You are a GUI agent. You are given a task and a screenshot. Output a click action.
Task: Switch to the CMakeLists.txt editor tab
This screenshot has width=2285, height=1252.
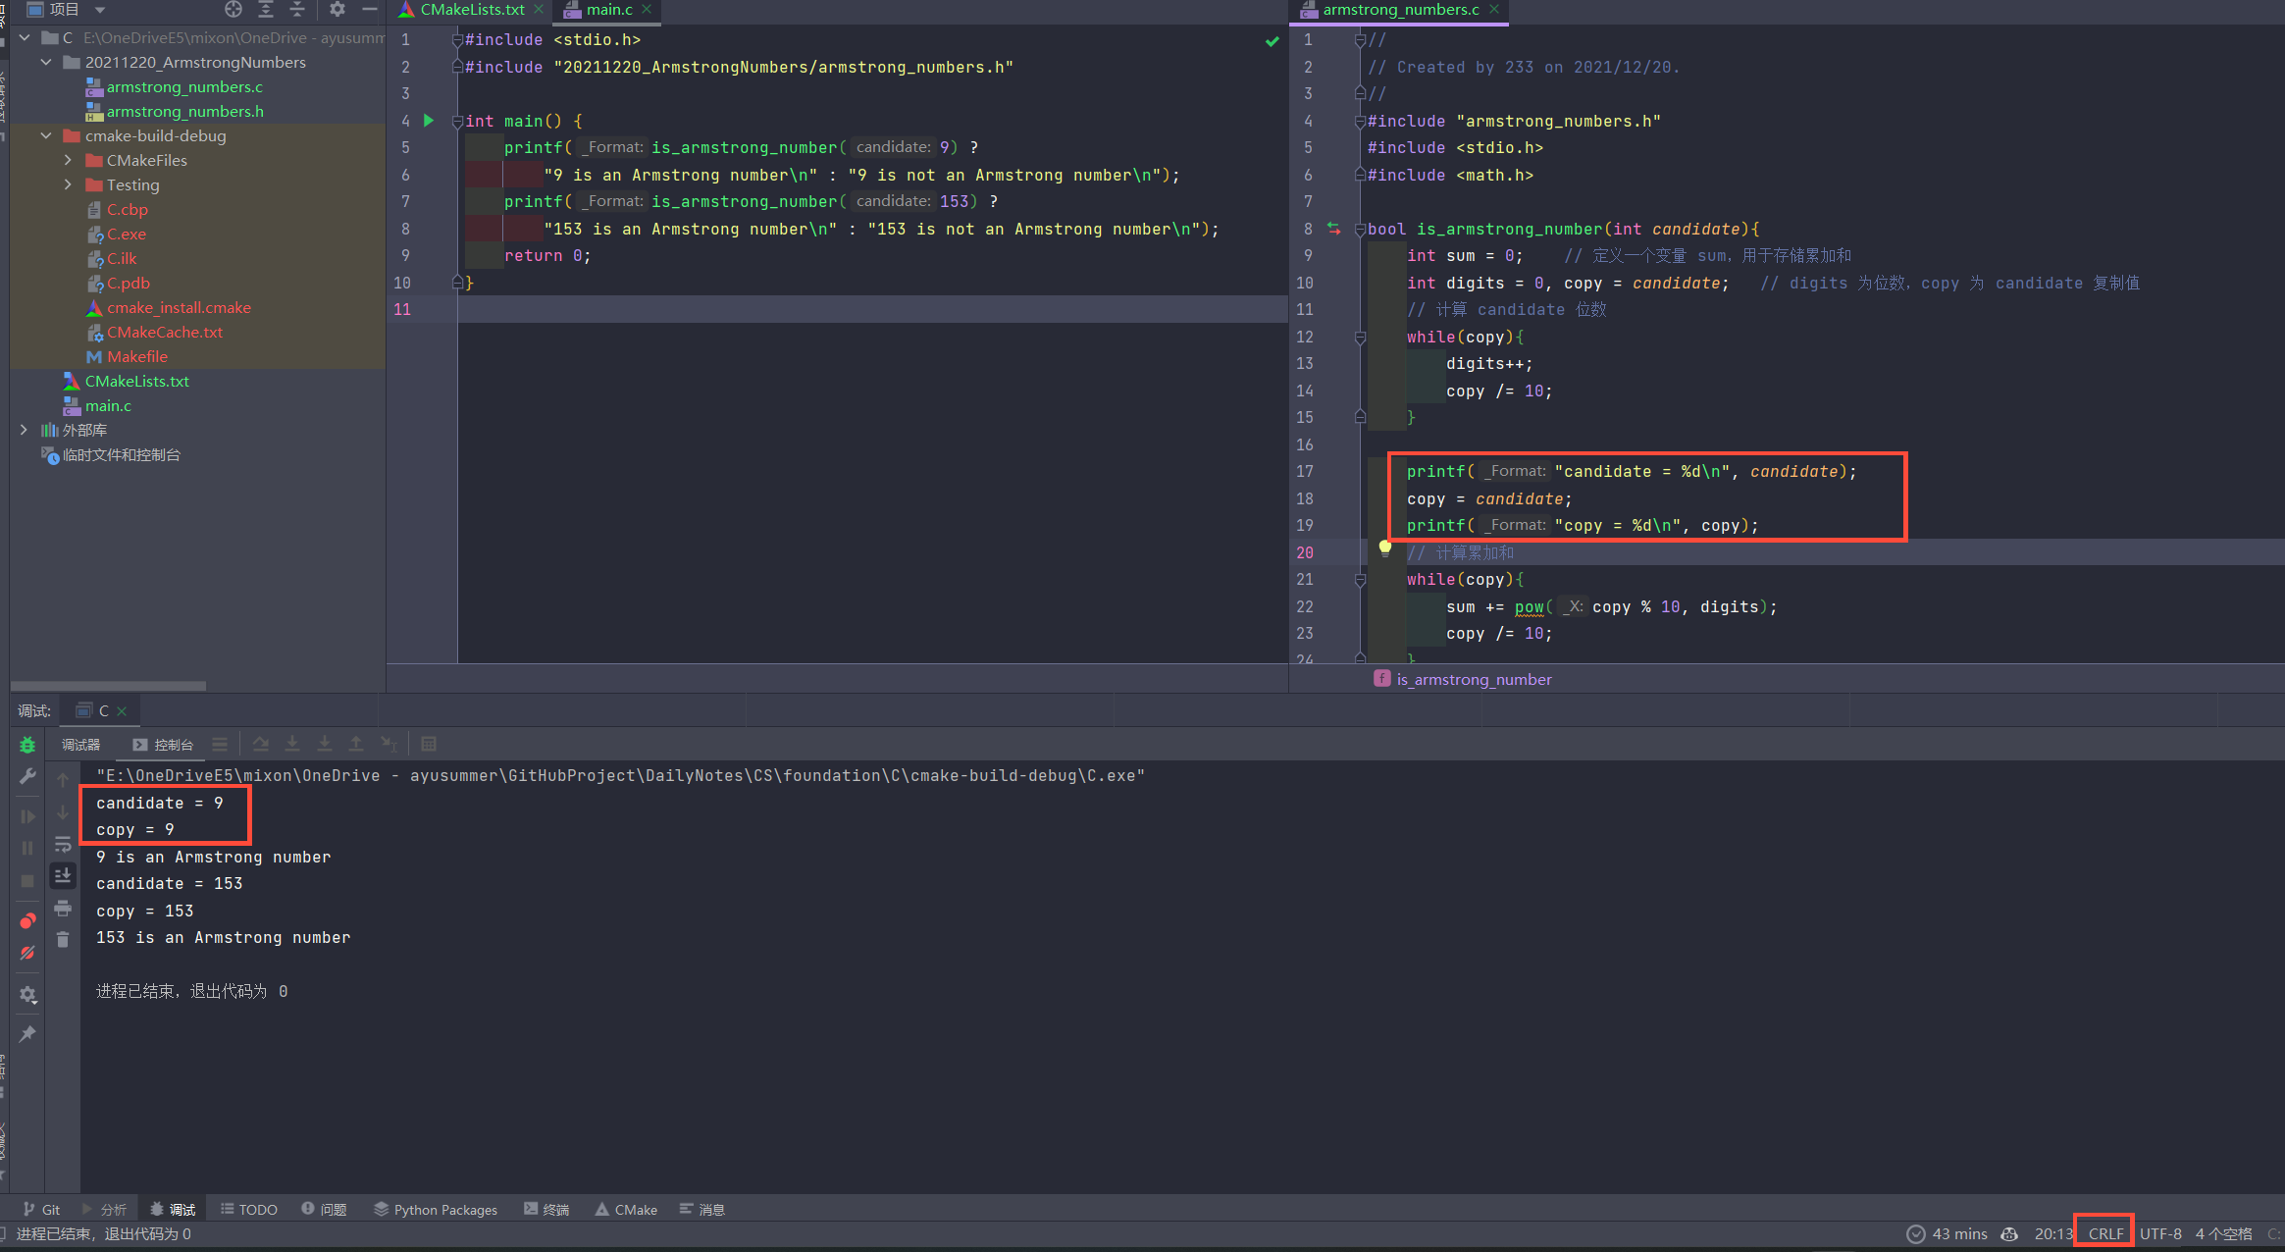pyautogui.click(x=472, y=10)
